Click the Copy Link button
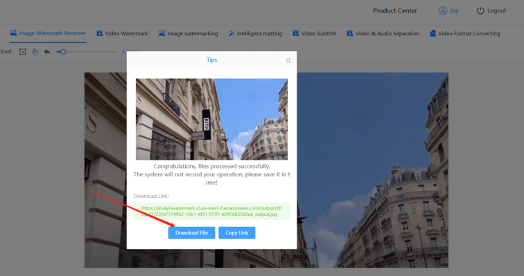The width and height of the screenshot is (524, 276). 236,232
